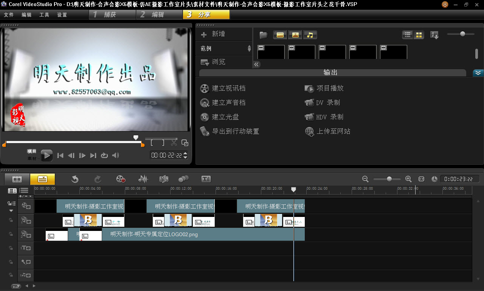Image resolution: width=484 pixels, height=291 pixels.
Task: Zoom out the timeline with the minus magnifier
Action: (365, 179)
